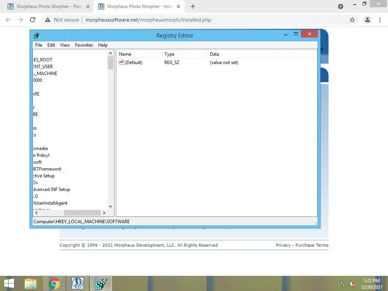Close the first Morpheus browser tab
The image size is (388, 291).
click(x=88, y=7)
